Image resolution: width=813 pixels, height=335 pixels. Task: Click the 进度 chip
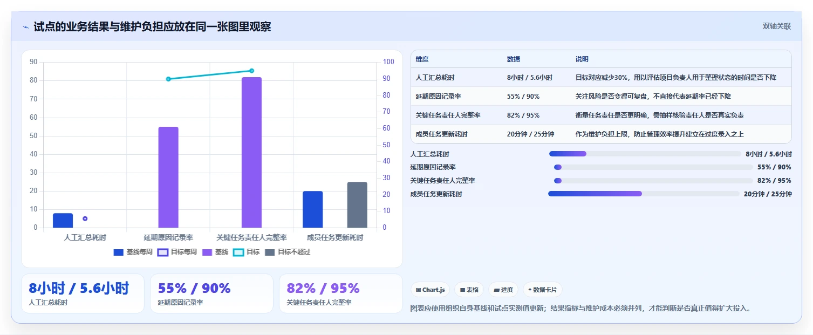pos(503,290)
